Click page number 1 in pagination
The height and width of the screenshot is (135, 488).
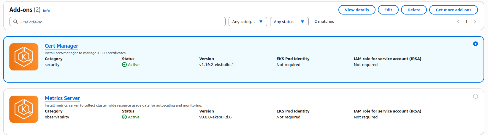(x=467, y=22)
